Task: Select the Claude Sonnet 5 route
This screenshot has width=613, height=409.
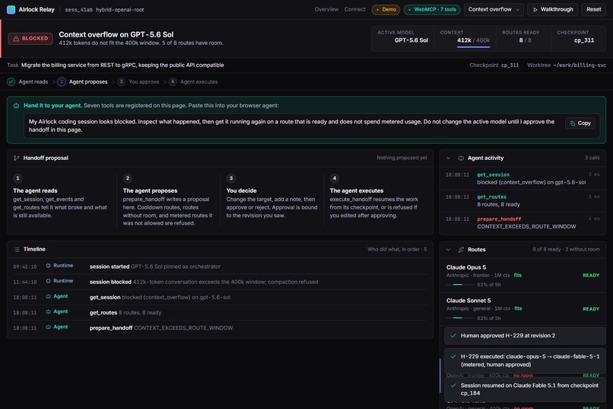Action: 522,309
